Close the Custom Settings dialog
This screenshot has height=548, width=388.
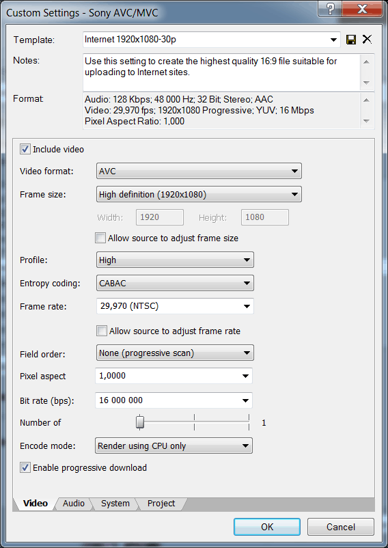point(362,8)
